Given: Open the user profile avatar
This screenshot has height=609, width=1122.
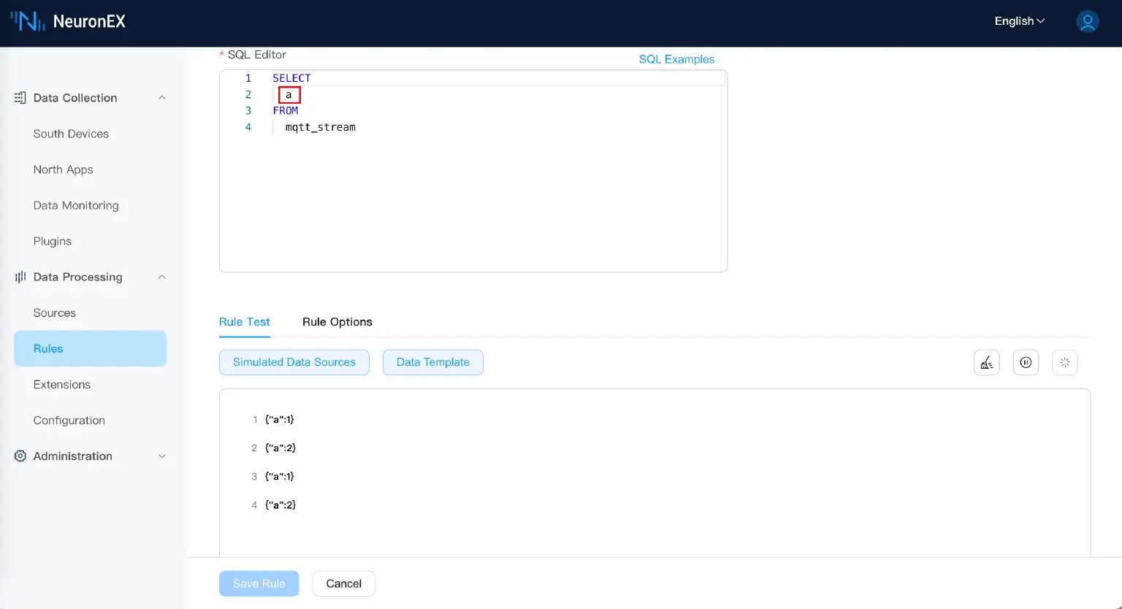Looking at the screenshot, I should pos(1087,21).
